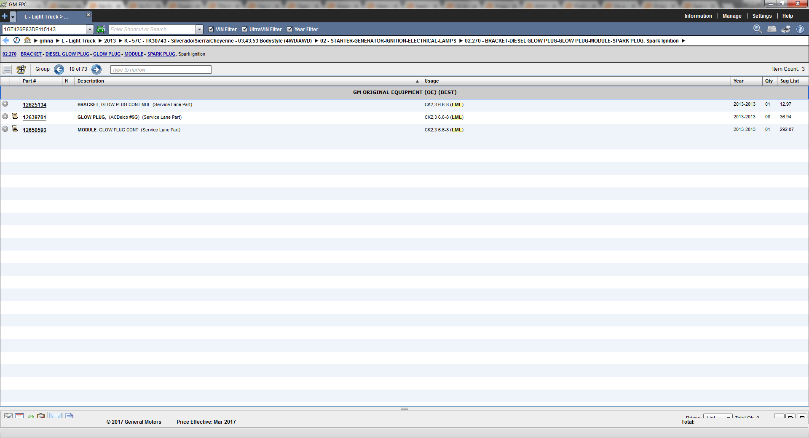Sort by Part # column header

[41, 81]
